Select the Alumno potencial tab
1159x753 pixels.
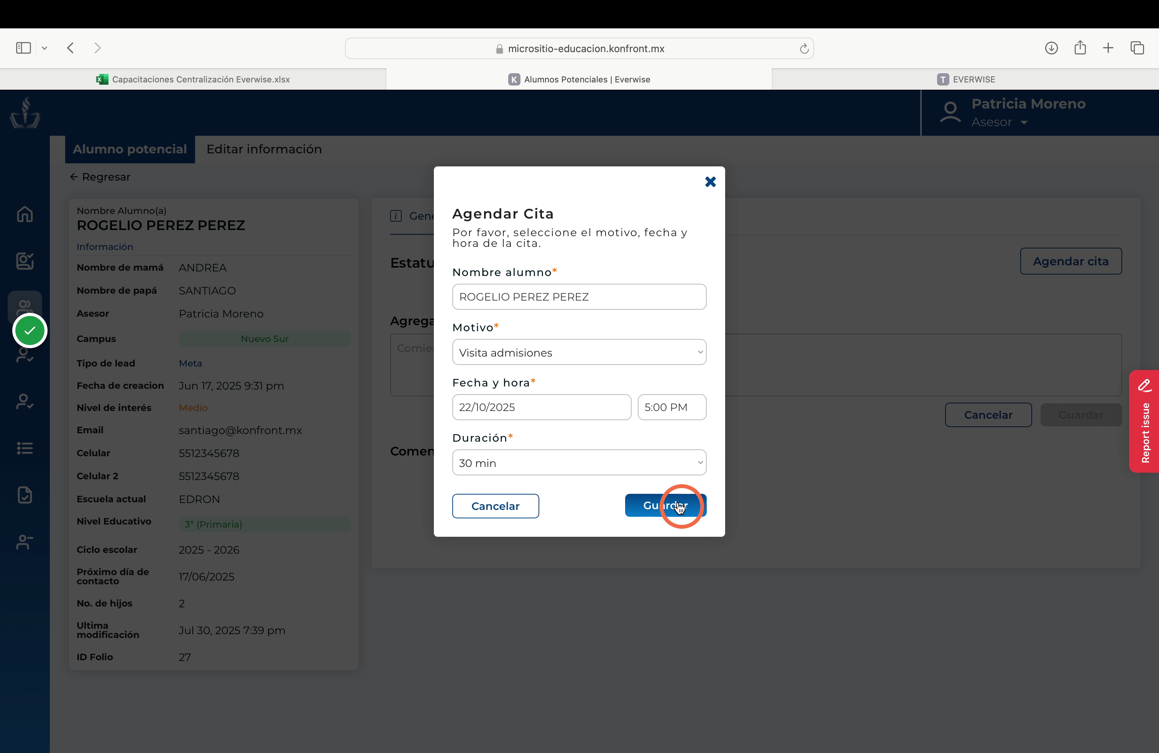(130, 150)
